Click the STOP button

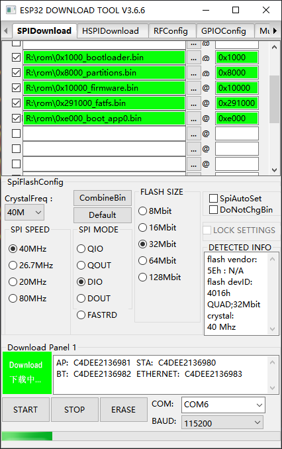74,409
